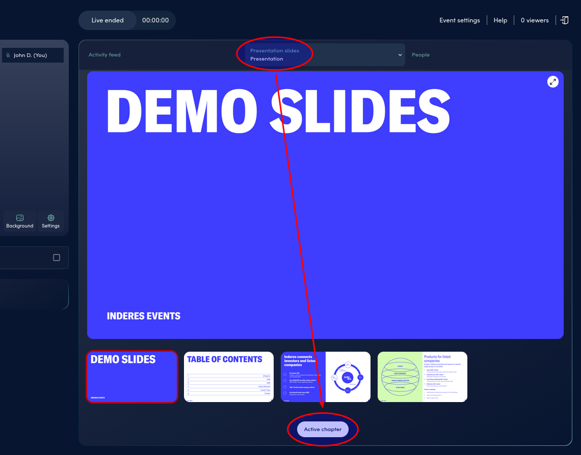Click the 0 viewers counter
The height and width of the screenshot is (455, 581).
534,20
